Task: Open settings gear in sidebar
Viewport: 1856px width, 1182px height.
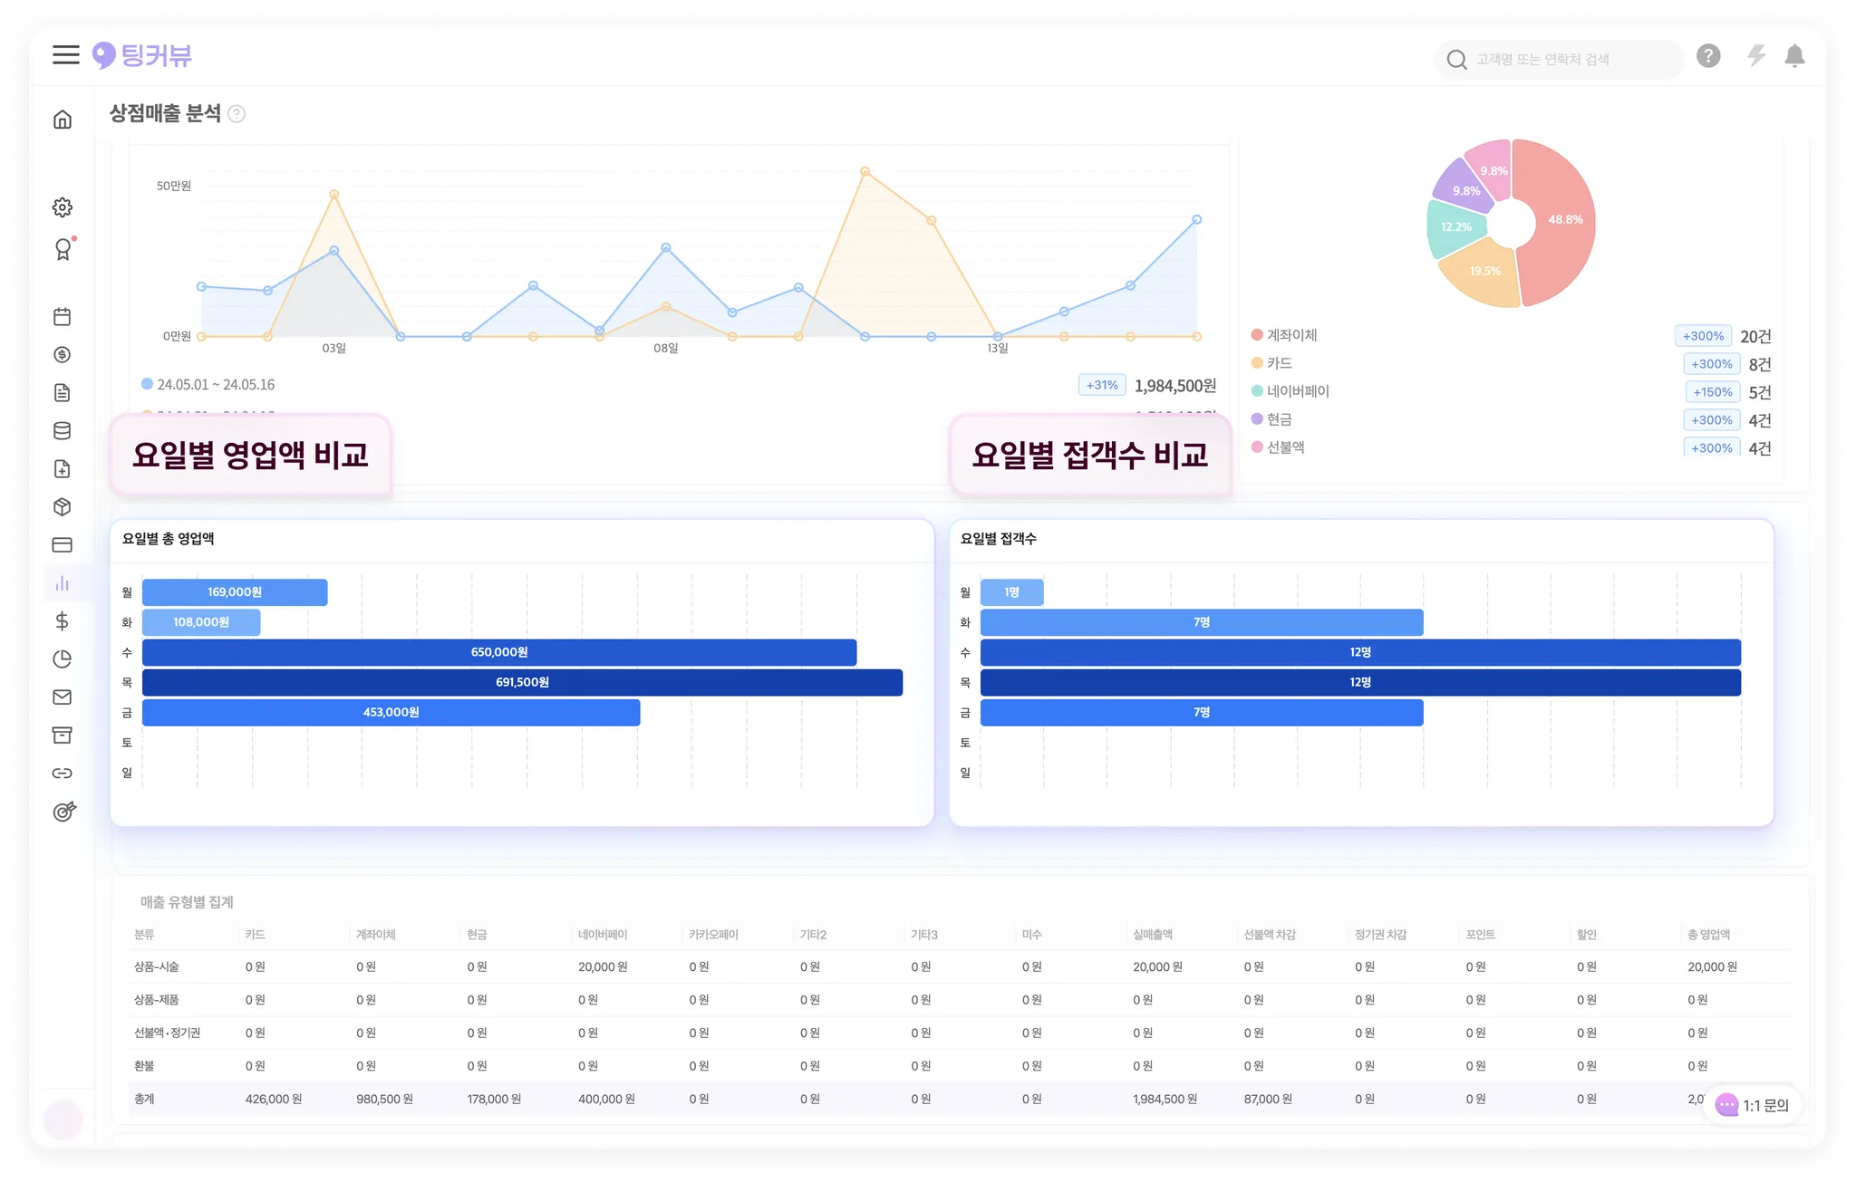Action: [63, 207]
